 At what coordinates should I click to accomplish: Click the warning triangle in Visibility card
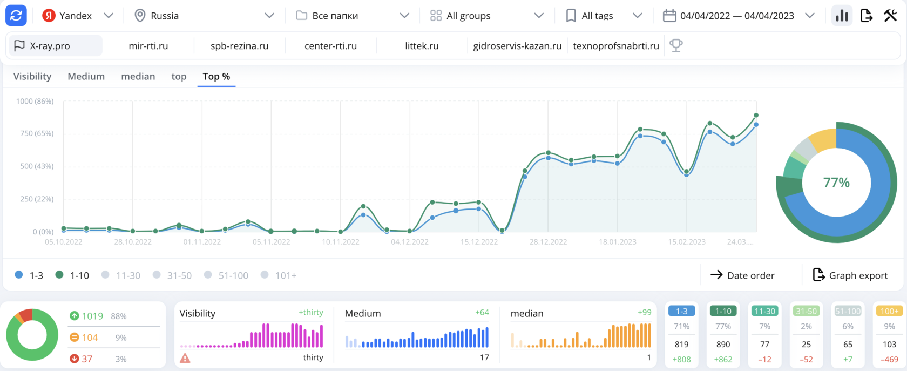click(x=185, y=358)
